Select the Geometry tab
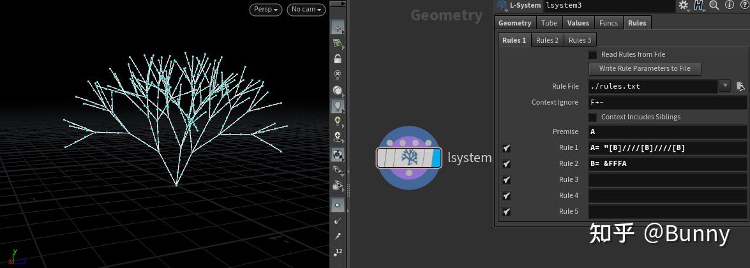 514,23
